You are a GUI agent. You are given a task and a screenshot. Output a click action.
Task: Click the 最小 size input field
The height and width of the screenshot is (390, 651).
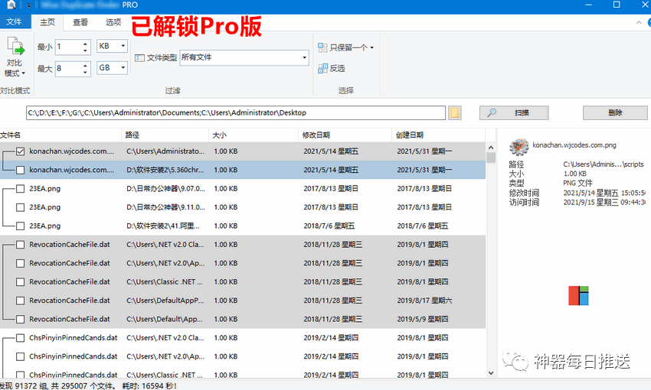[x=68, y=47]
